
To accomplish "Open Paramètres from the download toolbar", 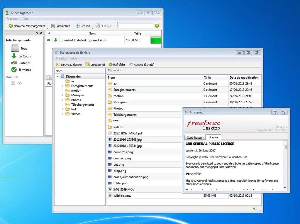I will tap(60, 26).
